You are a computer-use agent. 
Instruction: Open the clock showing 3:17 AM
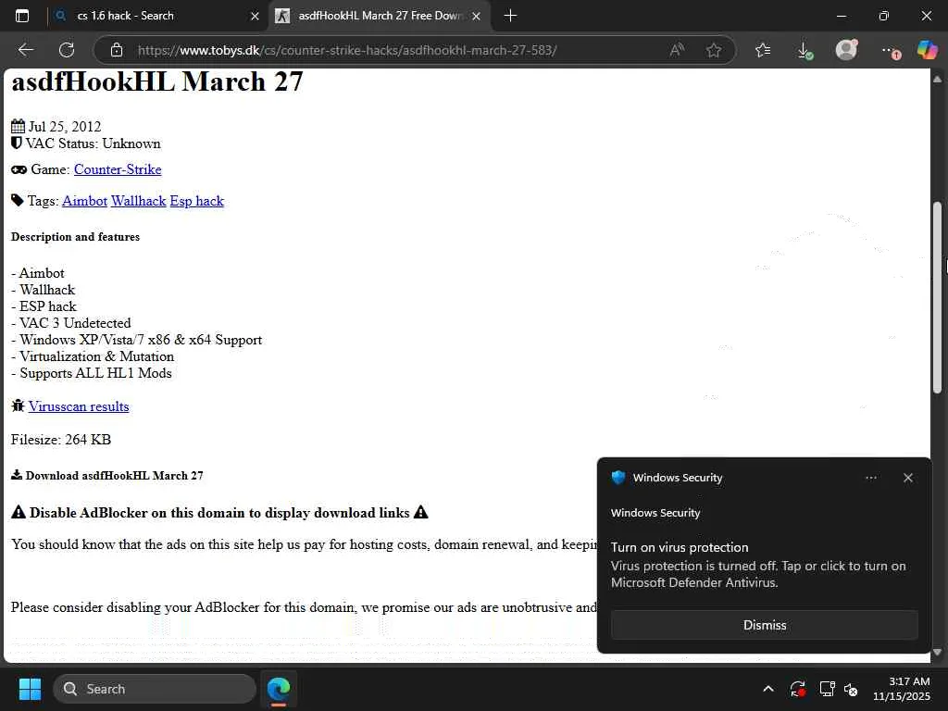click(x=902, y=689)
